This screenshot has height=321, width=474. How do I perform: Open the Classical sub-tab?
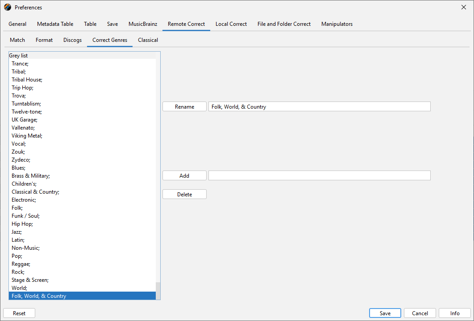(148, 40)
